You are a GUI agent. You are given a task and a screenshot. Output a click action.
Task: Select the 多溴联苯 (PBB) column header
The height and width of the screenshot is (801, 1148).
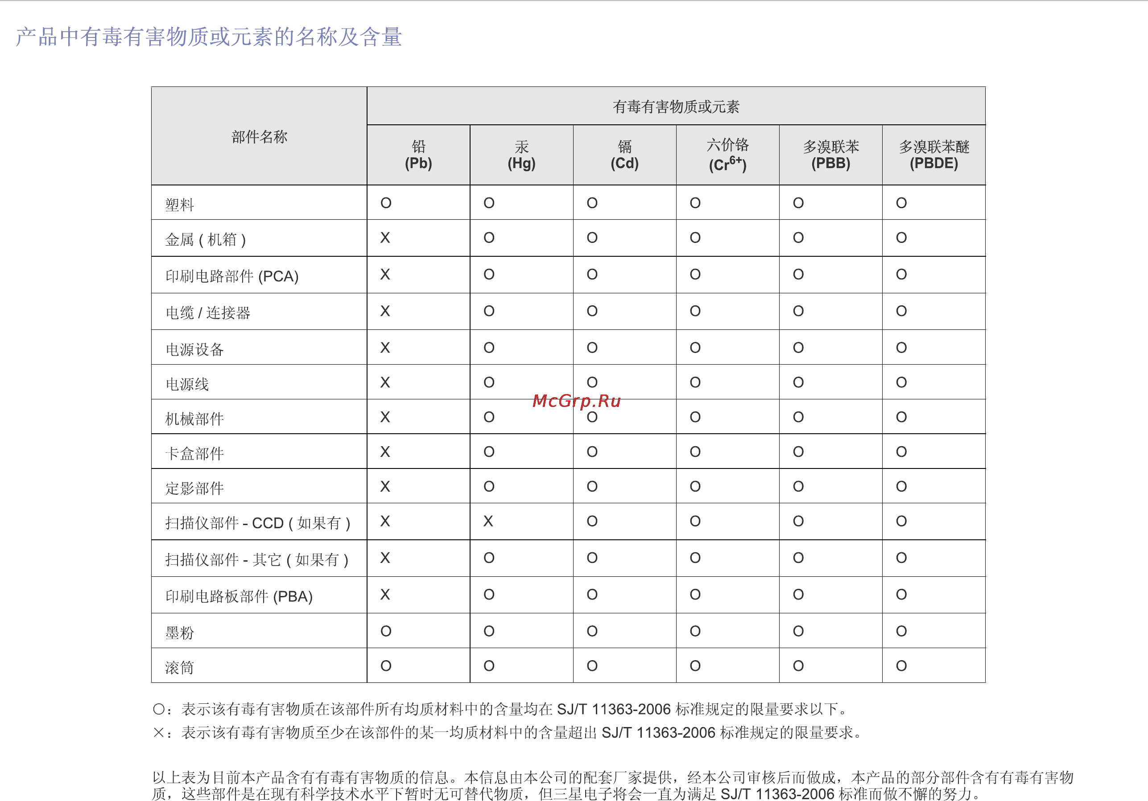click(x=830, y=155)
